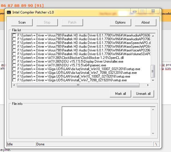Go to page 86 in background forum
This screenshot has width=171, height=152.
point(3,5)
